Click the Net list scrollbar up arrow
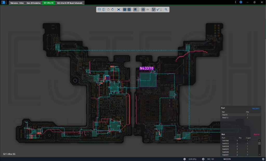 [260, 141]
